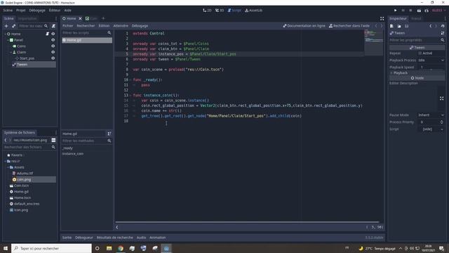Click the Playback Speed value field

click(x=431, y=67)
